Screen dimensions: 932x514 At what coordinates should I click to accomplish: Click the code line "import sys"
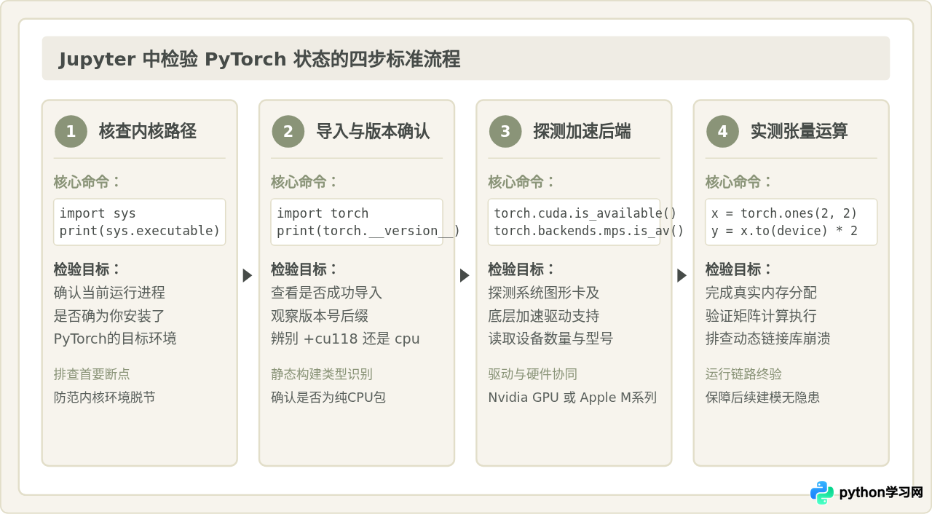pyautogui.click(x=98, y=213)
